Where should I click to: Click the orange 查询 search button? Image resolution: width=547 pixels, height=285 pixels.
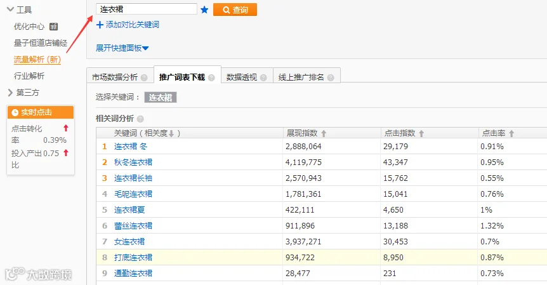coord(235,10)
